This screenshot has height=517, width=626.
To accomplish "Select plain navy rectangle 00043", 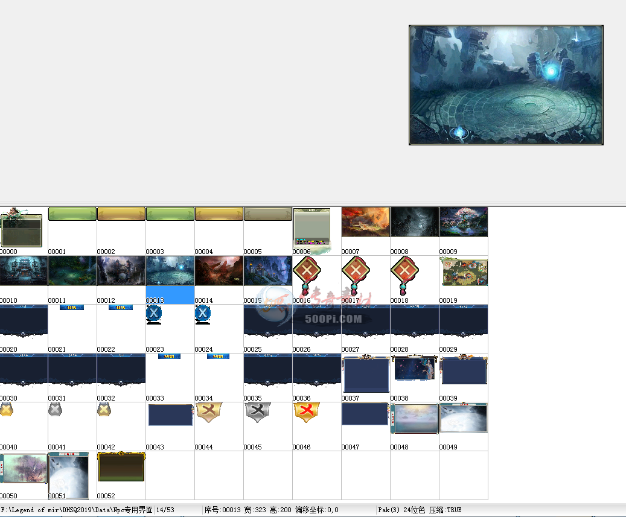I will click(170, 415).
